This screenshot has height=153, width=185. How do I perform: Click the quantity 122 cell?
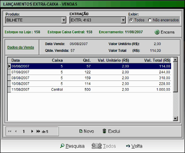click(x=87, y=72)
